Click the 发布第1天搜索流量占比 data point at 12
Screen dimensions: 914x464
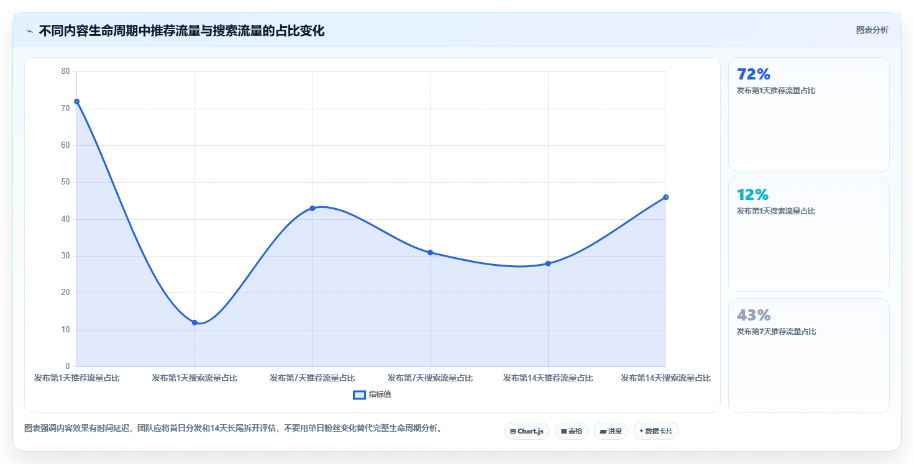194,322
